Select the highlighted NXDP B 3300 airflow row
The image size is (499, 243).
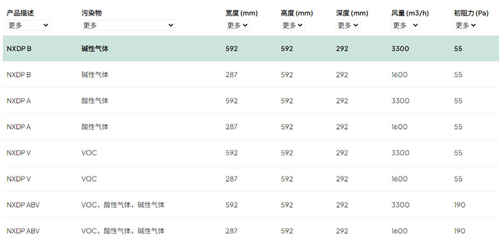click(251, 49)
